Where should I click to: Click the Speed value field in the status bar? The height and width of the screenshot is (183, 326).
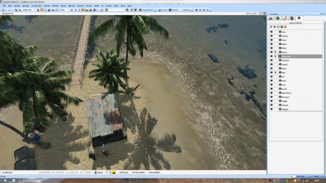click(x=106, y=172)
